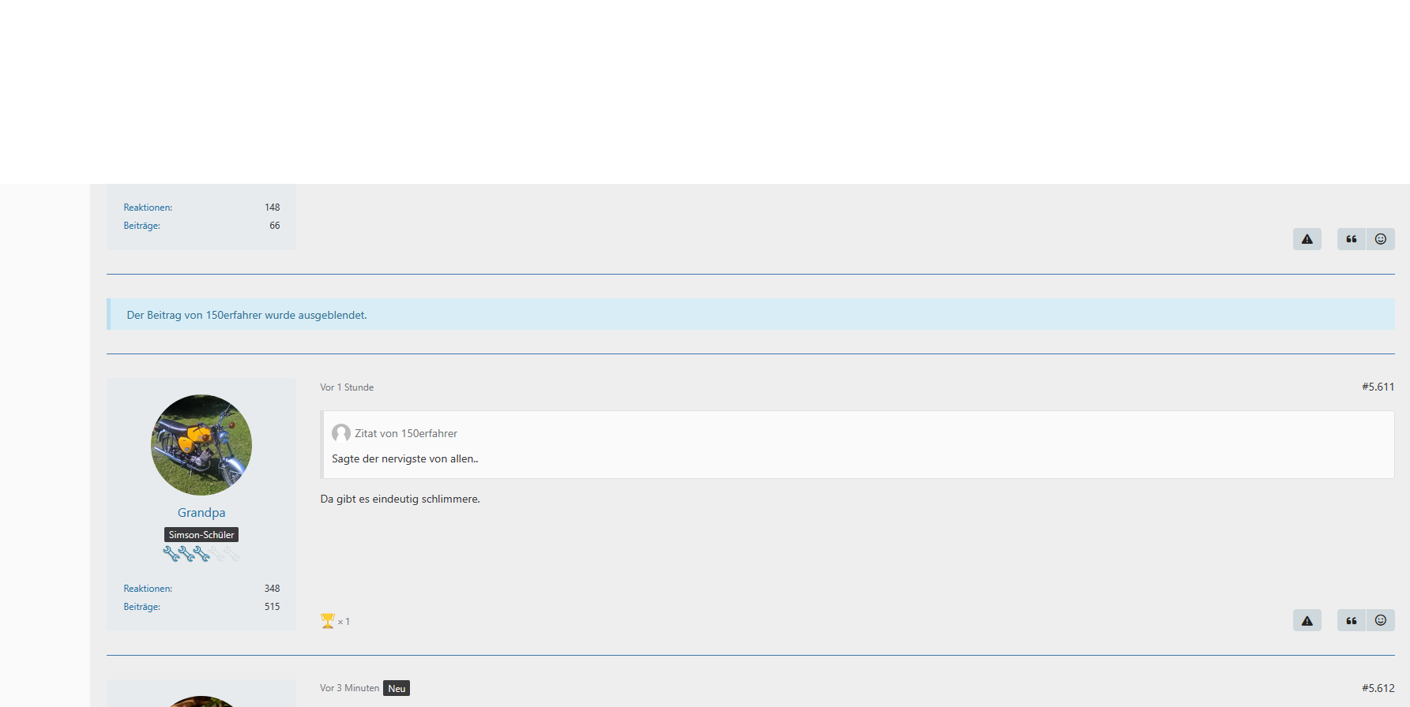React with smiley to post above hidden notice
The height and width of the screenshot is (707, 1410).
(1380, 239)
